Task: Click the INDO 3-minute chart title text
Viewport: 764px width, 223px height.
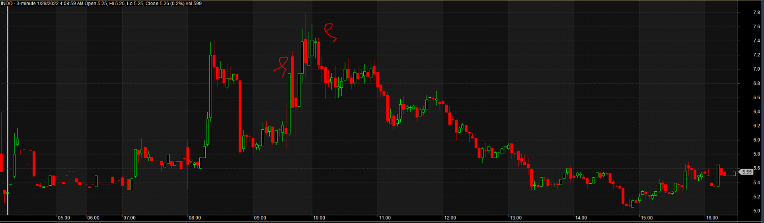Action: pos(101,4)
